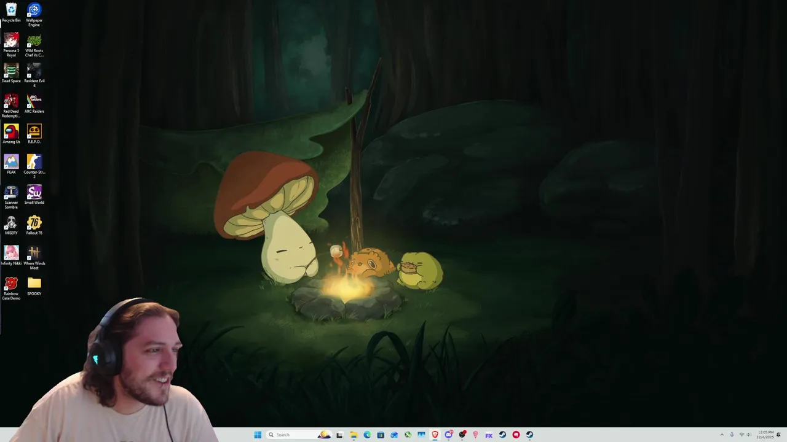Image resolution: width=787 pixels, height=442 pixels.
Task: Select the Wild Roots Chef shortcut
Action: click(x=34, y=45)
